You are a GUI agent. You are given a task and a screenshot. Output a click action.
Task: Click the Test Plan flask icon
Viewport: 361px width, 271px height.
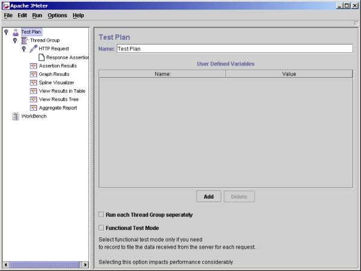tap(16, 32)
